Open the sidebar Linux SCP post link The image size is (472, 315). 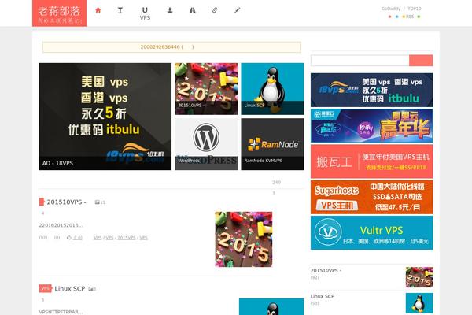coord(323,296)
